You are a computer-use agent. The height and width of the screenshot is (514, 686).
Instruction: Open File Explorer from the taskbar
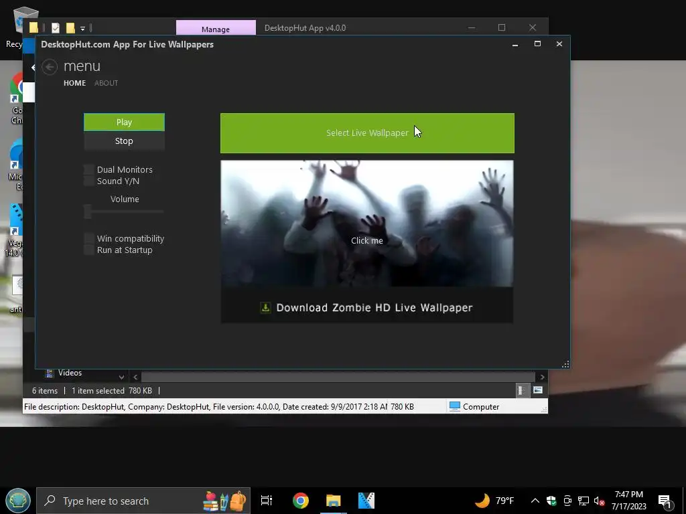334,501
